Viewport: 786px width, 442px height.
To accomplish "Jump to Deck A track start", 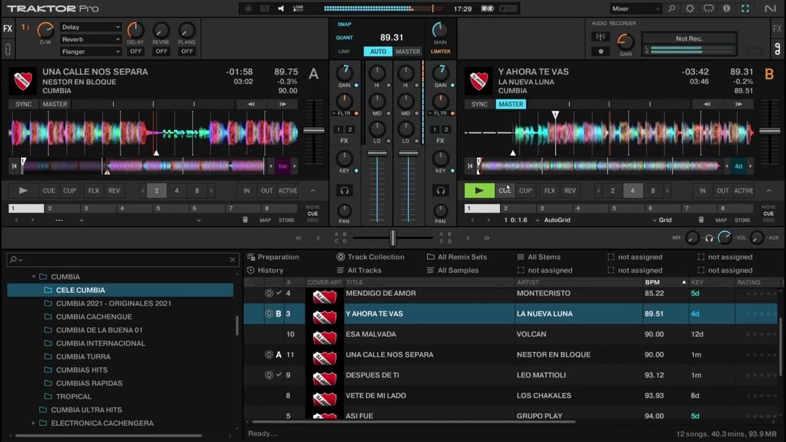I will tap(14, 166).
